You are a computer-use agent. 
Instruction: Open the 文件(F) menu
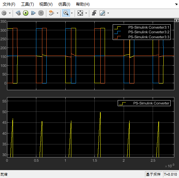[x=9, y=4]
